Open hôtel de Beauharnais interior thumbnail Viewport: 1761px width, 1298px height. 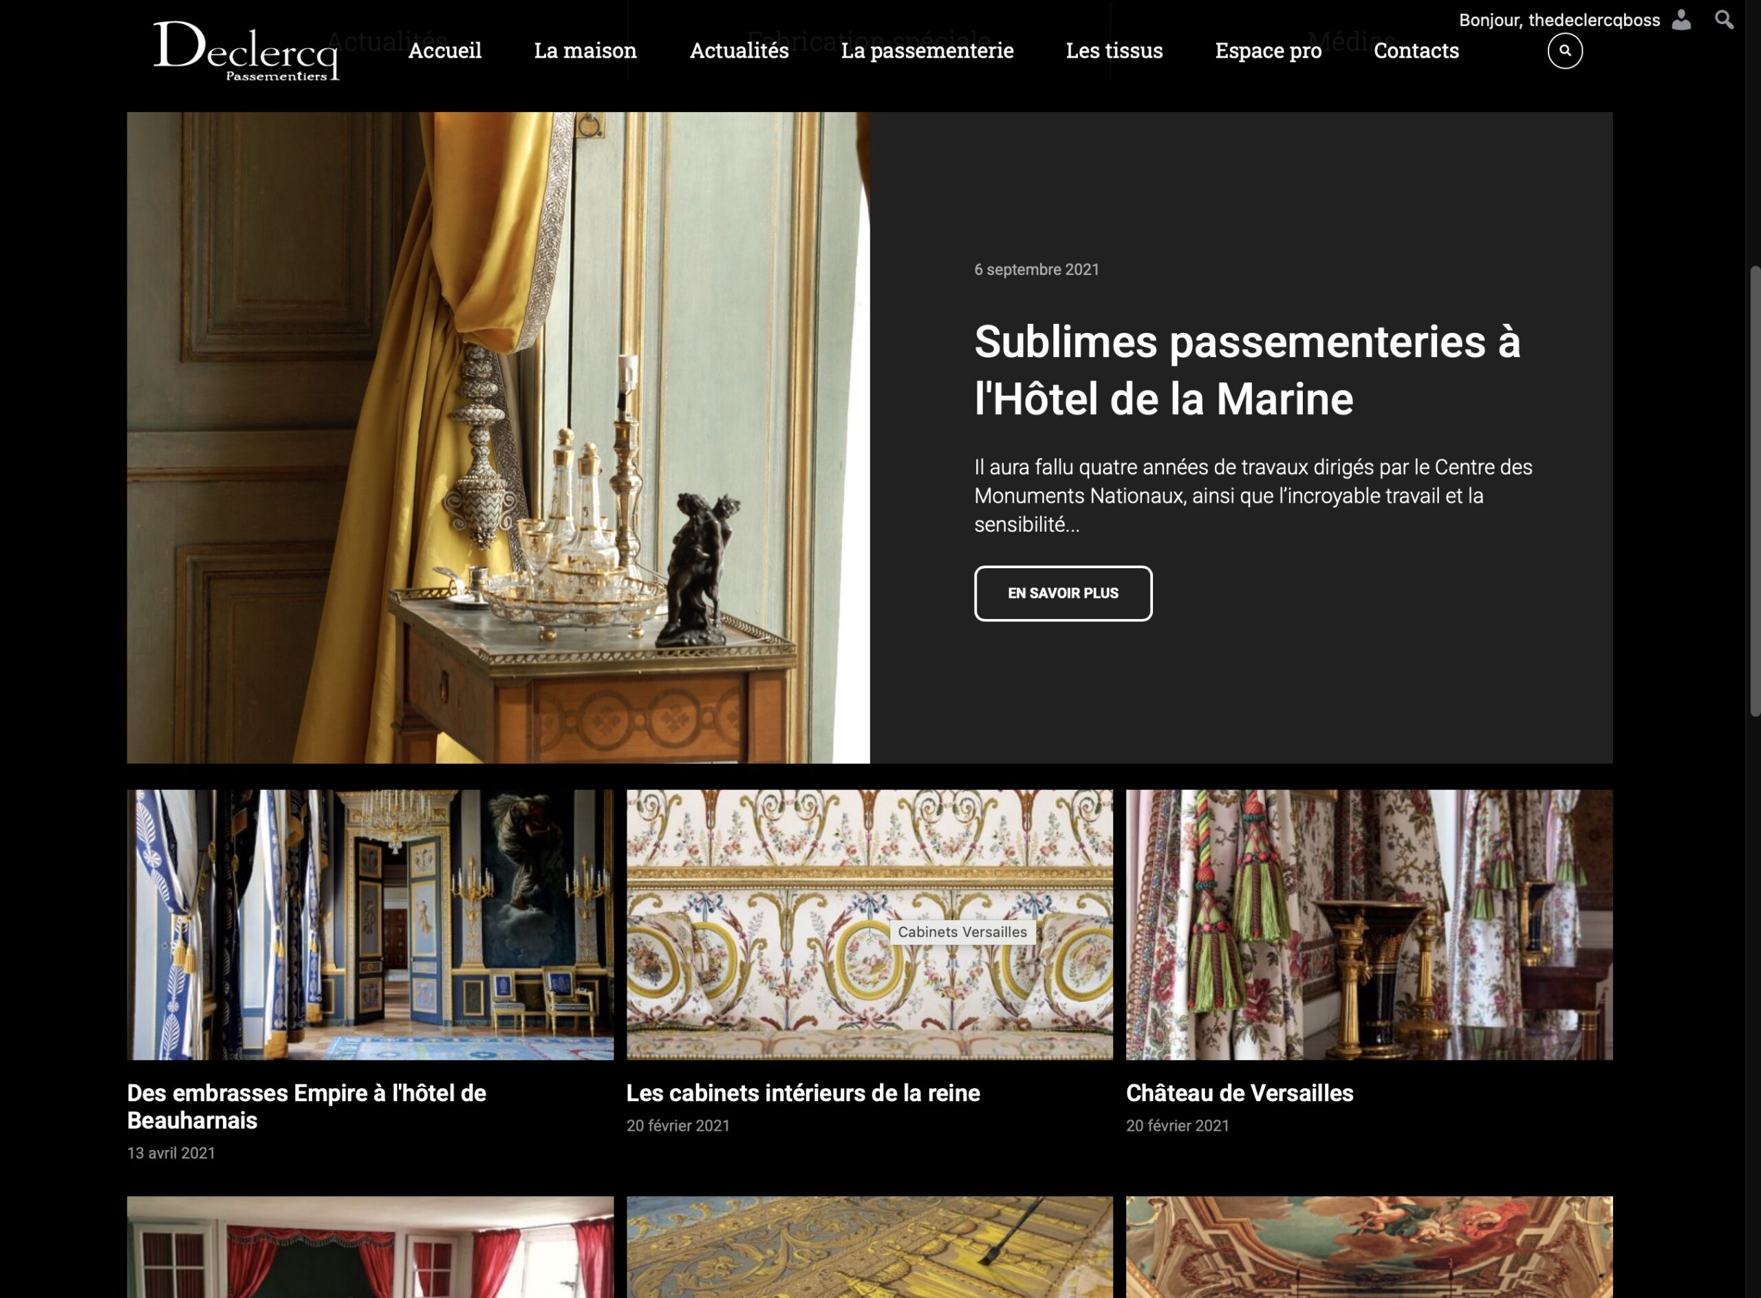click(x=370, y=924)
